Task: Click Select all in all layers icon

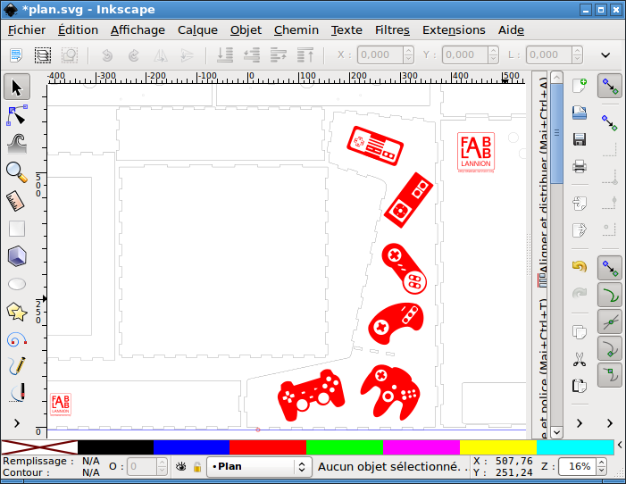Action: point(43,55)
